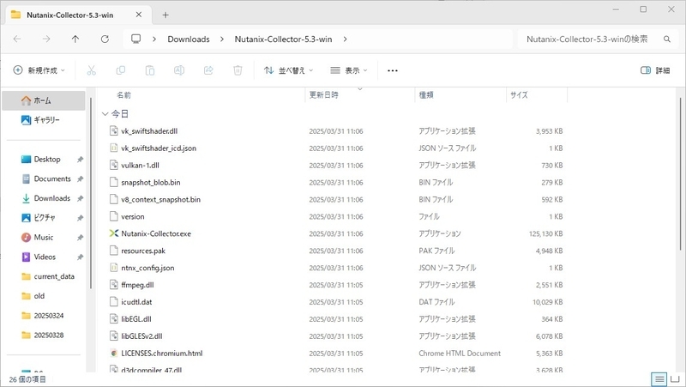Click the Copy icon in toolbar
This screenshot has width=686, height=387.
pos(120,70)
